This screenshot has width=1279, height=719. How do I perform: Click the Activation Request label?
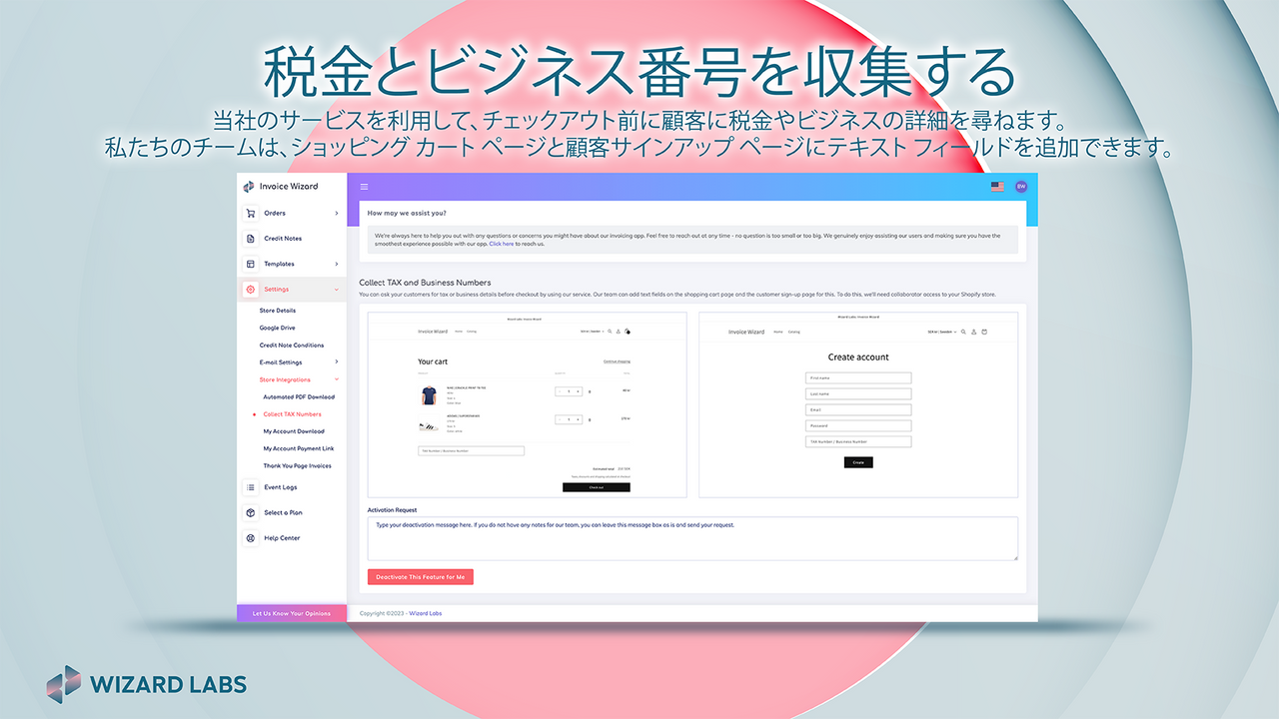392,509
